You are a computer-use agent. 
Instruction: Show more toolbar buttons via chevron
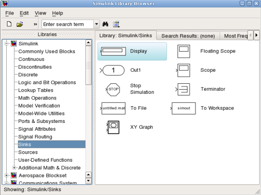(35, 24)
